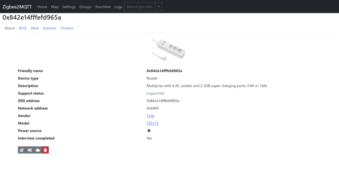View the Logs page

(x=118, y=7)
